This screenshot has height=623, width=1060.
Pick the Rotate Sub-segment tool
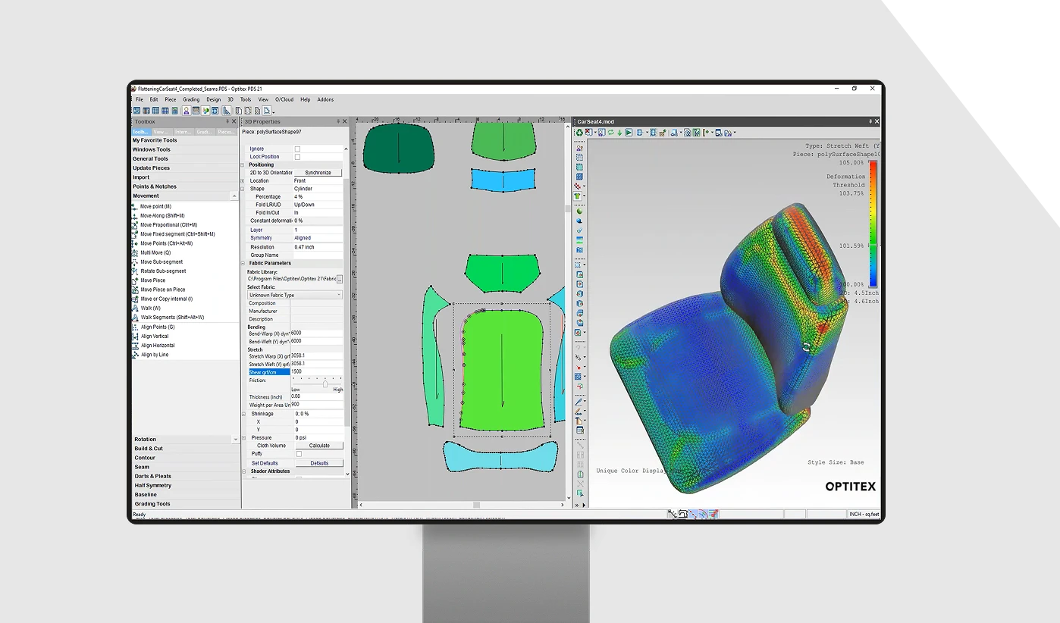coord(162,271)
